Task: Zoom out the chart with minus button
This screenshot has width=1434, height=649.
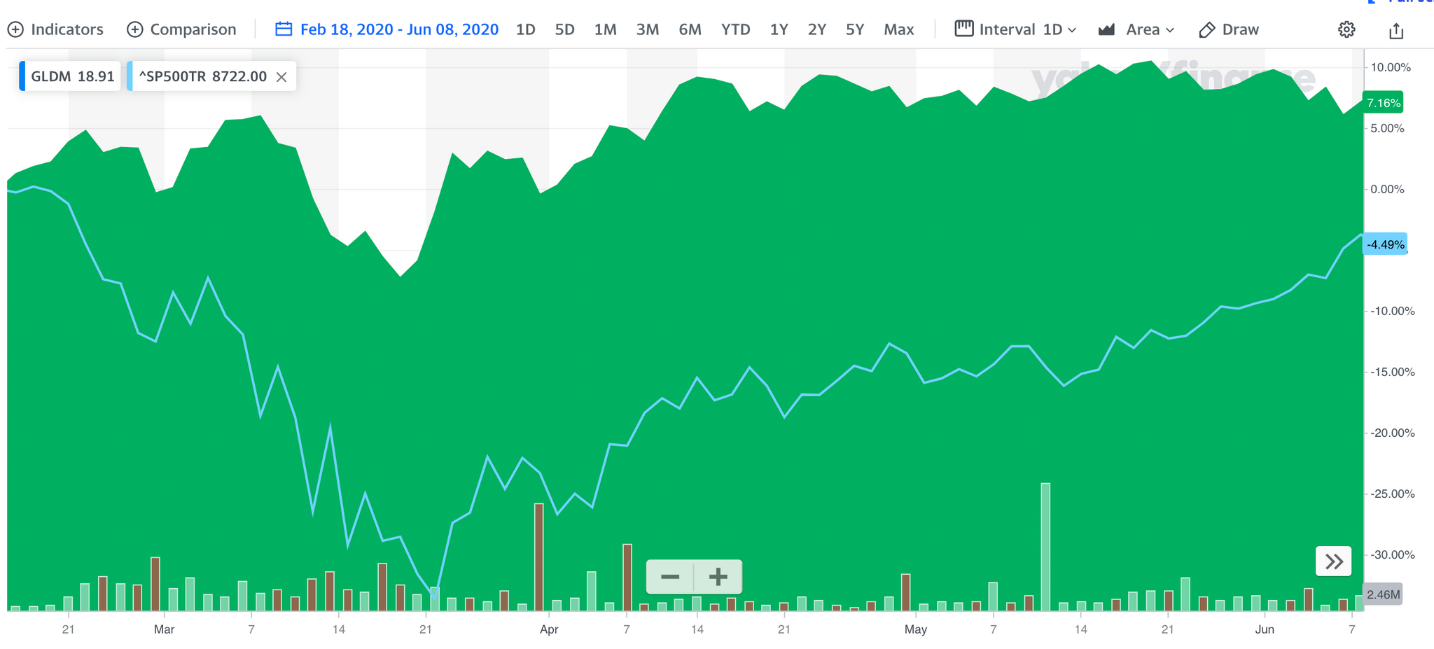Action: [670, 577]
